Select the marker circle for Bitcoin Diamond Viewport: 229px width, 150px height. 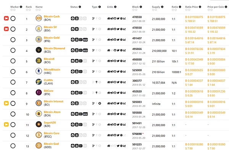[13, 50]
